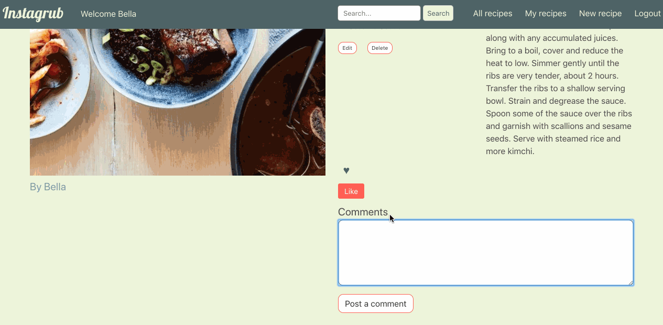Click the Instagrub logo

tap(33, 14)
